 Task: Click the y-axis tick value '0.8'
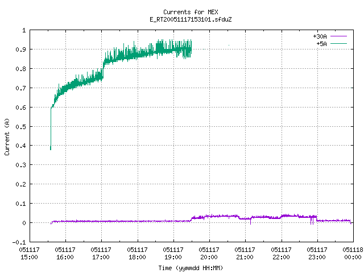tap(21, 69)
